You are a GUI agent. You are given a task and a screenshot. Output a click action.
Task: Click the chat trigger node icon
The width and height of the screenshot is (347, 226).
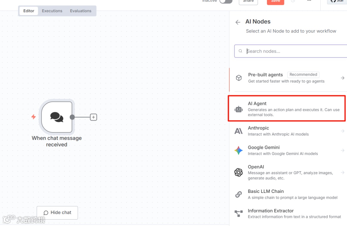57,117
